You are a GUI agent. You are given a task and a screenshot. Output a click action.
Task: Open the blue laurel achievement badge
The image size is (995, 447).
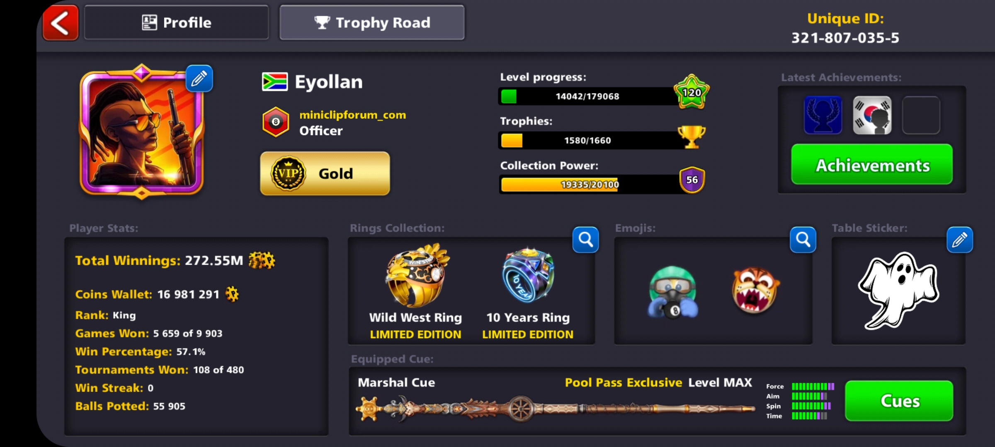point(823,115)
